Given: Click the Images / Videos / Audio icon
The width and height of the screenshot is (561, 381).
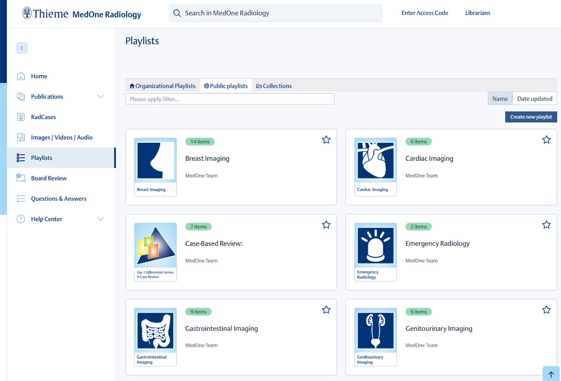Looking at the screenshot, I should pos(21,137).
